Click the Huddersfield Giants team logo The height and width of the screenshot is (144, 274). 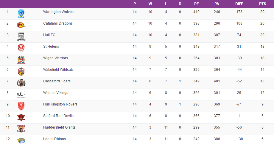[x=21, y=129]
